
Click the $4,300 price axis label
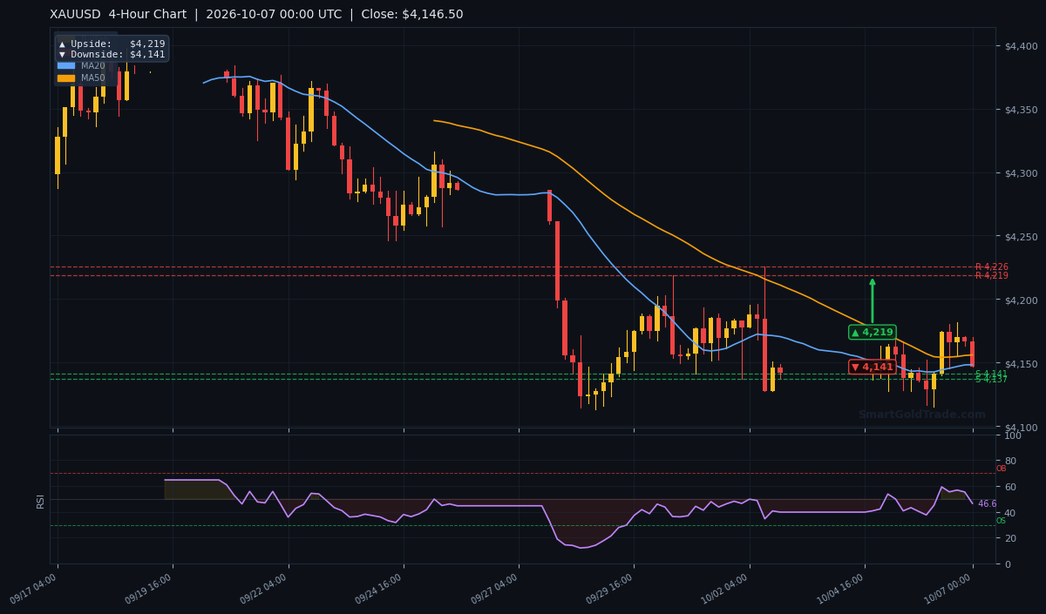(x=1020, y=173)
